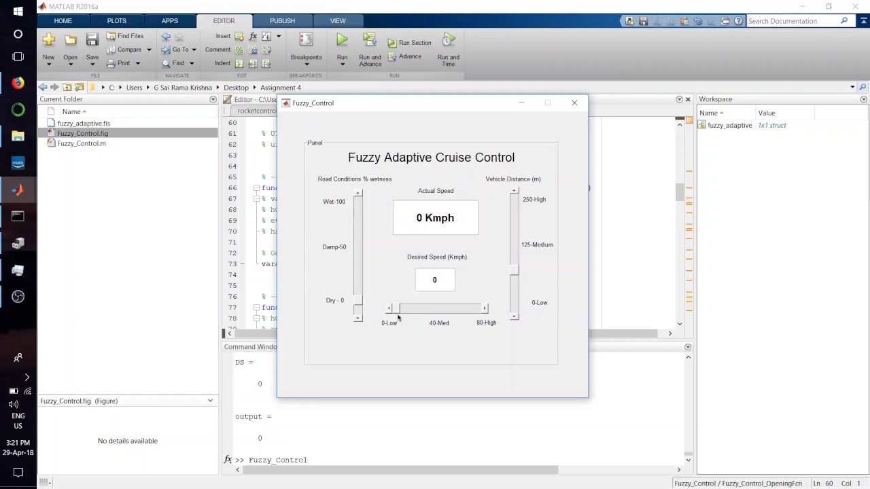Expand the Workspace panel actions menu
The height and width of the screenshot is (489, 870).
864,99
